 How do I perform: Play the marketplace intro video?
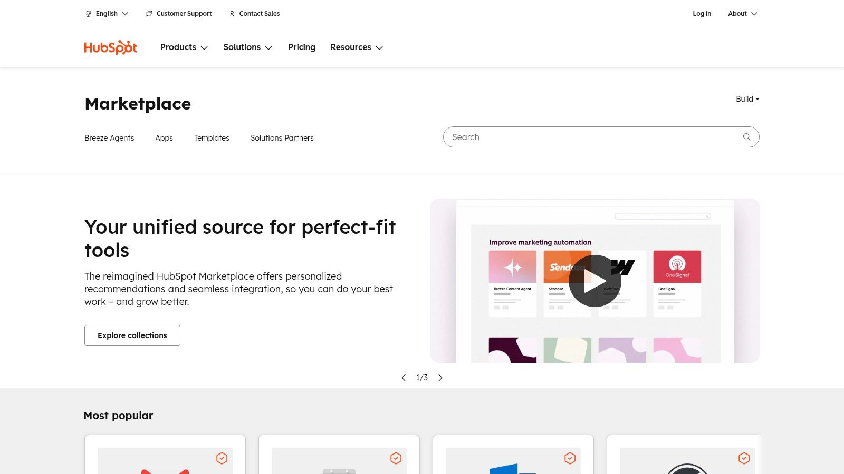tap(594, 281)
